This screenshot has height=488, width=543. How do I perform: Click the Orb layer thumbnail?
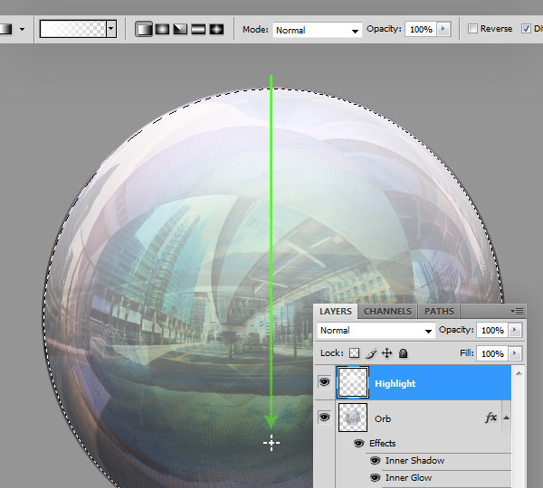pyautogui.click(x=353, y=418)
